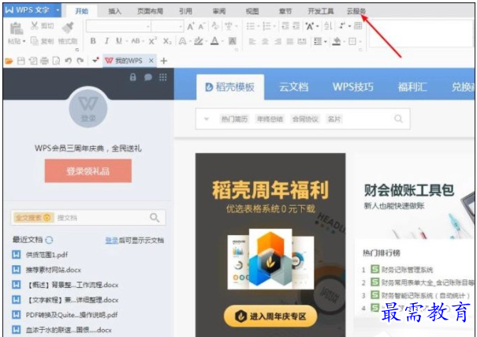This screenshot has width=477, height=337.
Task: Click the 全文搜索 button
Action: tap(33, 218)
